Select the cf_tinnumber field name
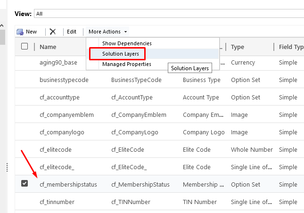Screen dimensions: 304x213 (x=57, y=202)
